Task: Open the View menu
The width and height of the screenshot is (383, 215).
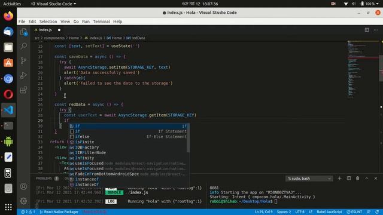Action: (65, 21)
